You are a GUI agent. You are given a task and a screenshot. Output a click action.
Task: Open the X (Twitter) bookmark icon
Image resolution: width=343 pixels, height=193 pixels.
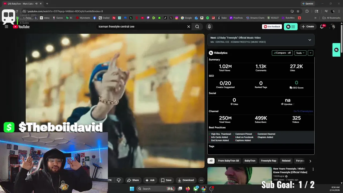171,18
